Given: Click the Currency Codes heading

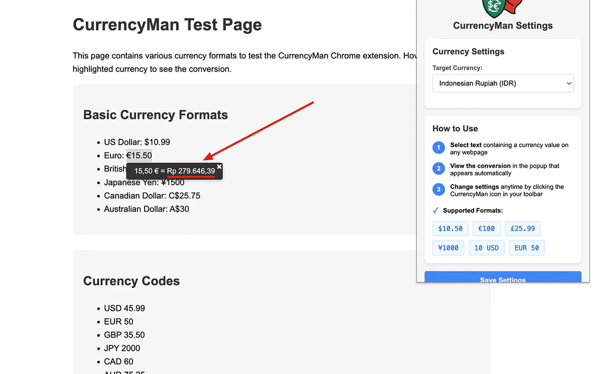Looking at the screenshot, I should (x=131, y=281).
